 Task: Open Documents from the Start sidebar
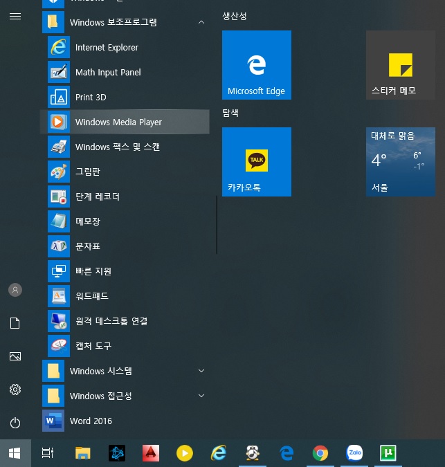point(15,323)
